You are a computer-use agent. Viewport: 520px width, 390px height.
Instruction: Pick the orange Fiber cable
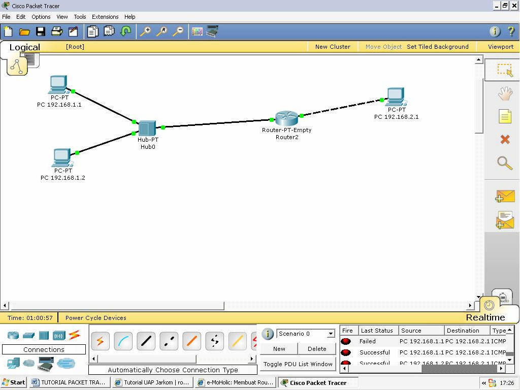191,341
